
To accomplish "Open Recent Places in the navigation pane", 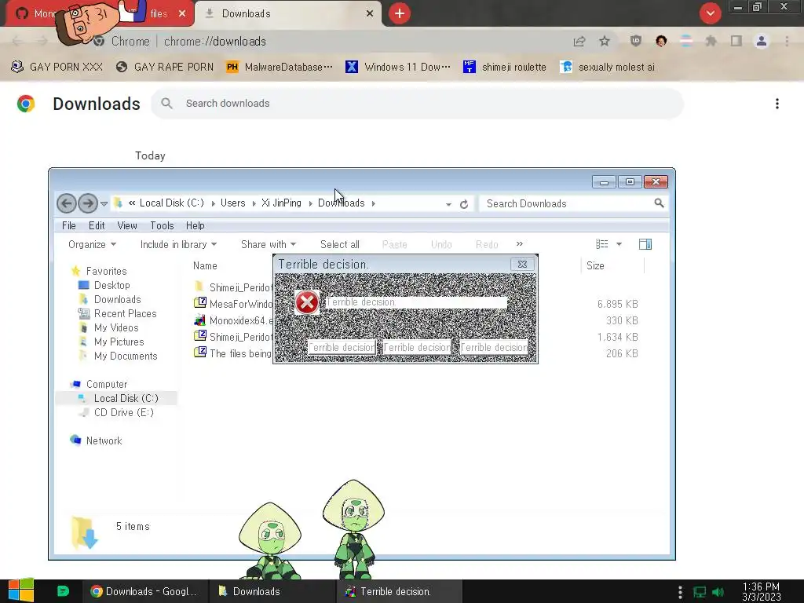I will pos(117,313).
